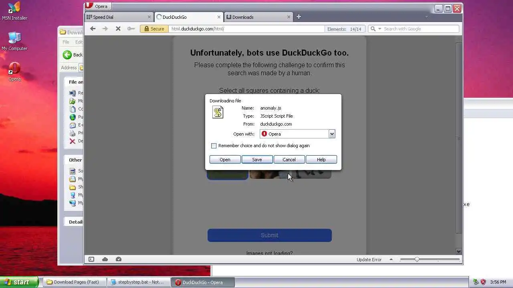Viewport: 513px width, 288px height.
Task: Click the Rename task icon in Explorer sidebar
Action: coord(72,93)
